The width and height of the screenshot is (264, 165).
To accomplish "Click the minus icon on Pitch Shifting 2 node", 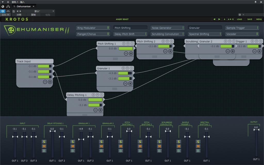I will 165,51.
